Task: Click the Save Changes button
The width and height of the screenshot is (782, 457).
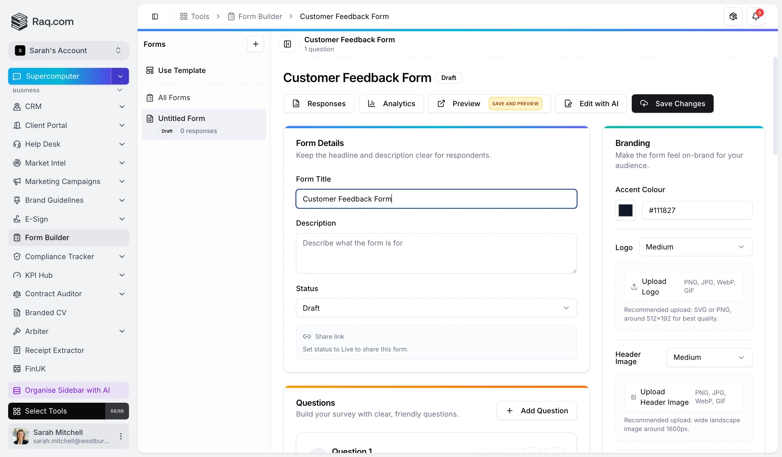Action: click(x=672, y=104)
